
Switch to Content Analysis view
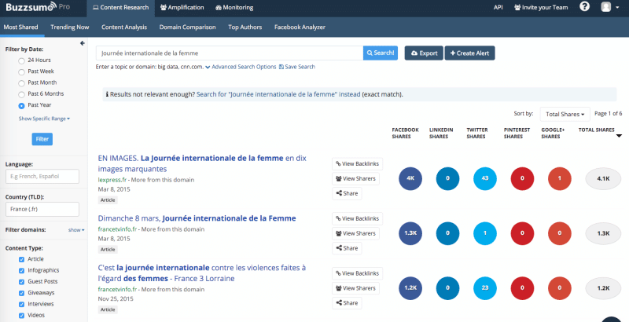point(124,27)
